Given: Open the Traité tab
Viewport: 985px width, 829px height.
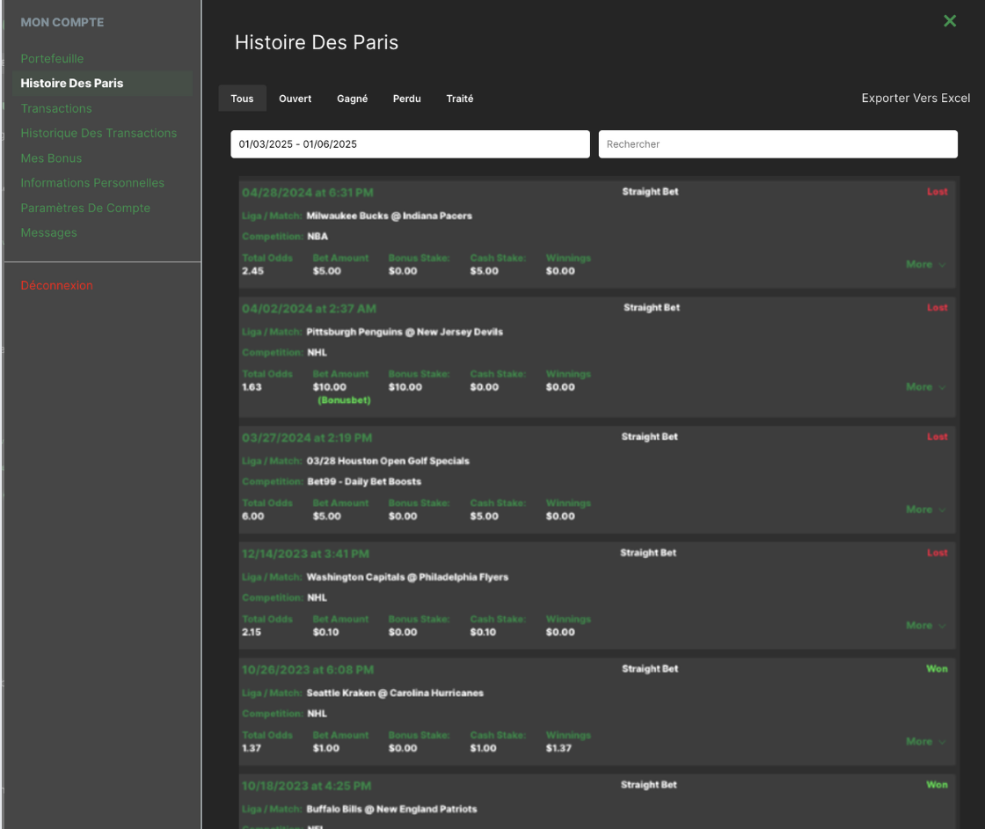Looking at the screenshot, I should pyautogui.click(x=459, y=99).
